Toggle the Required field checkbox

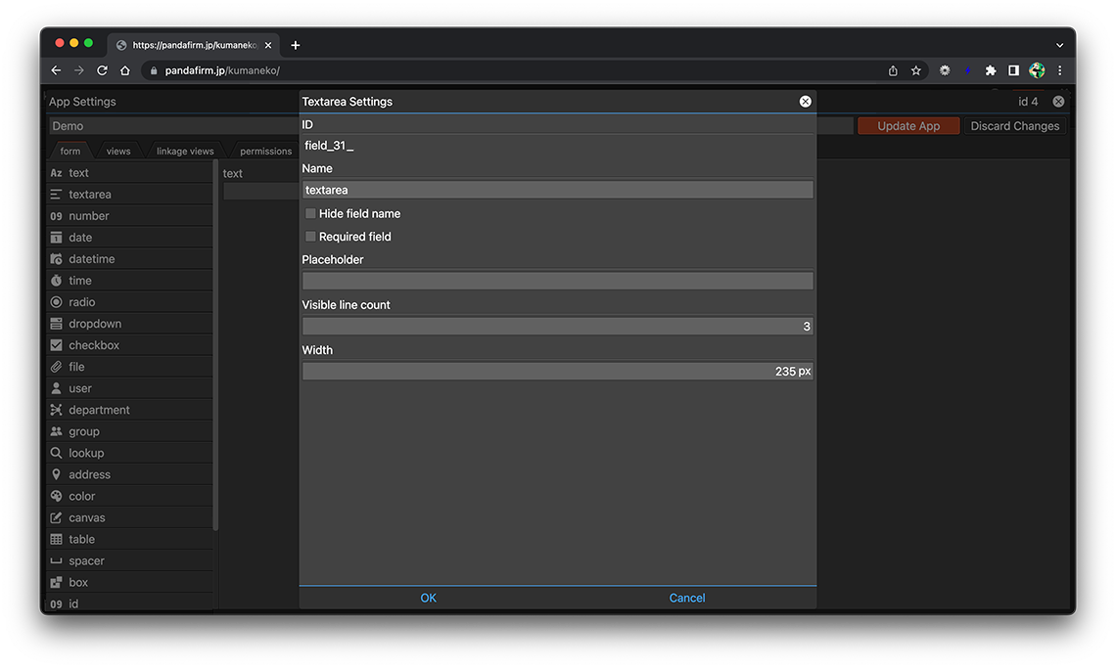coord(310,237)
